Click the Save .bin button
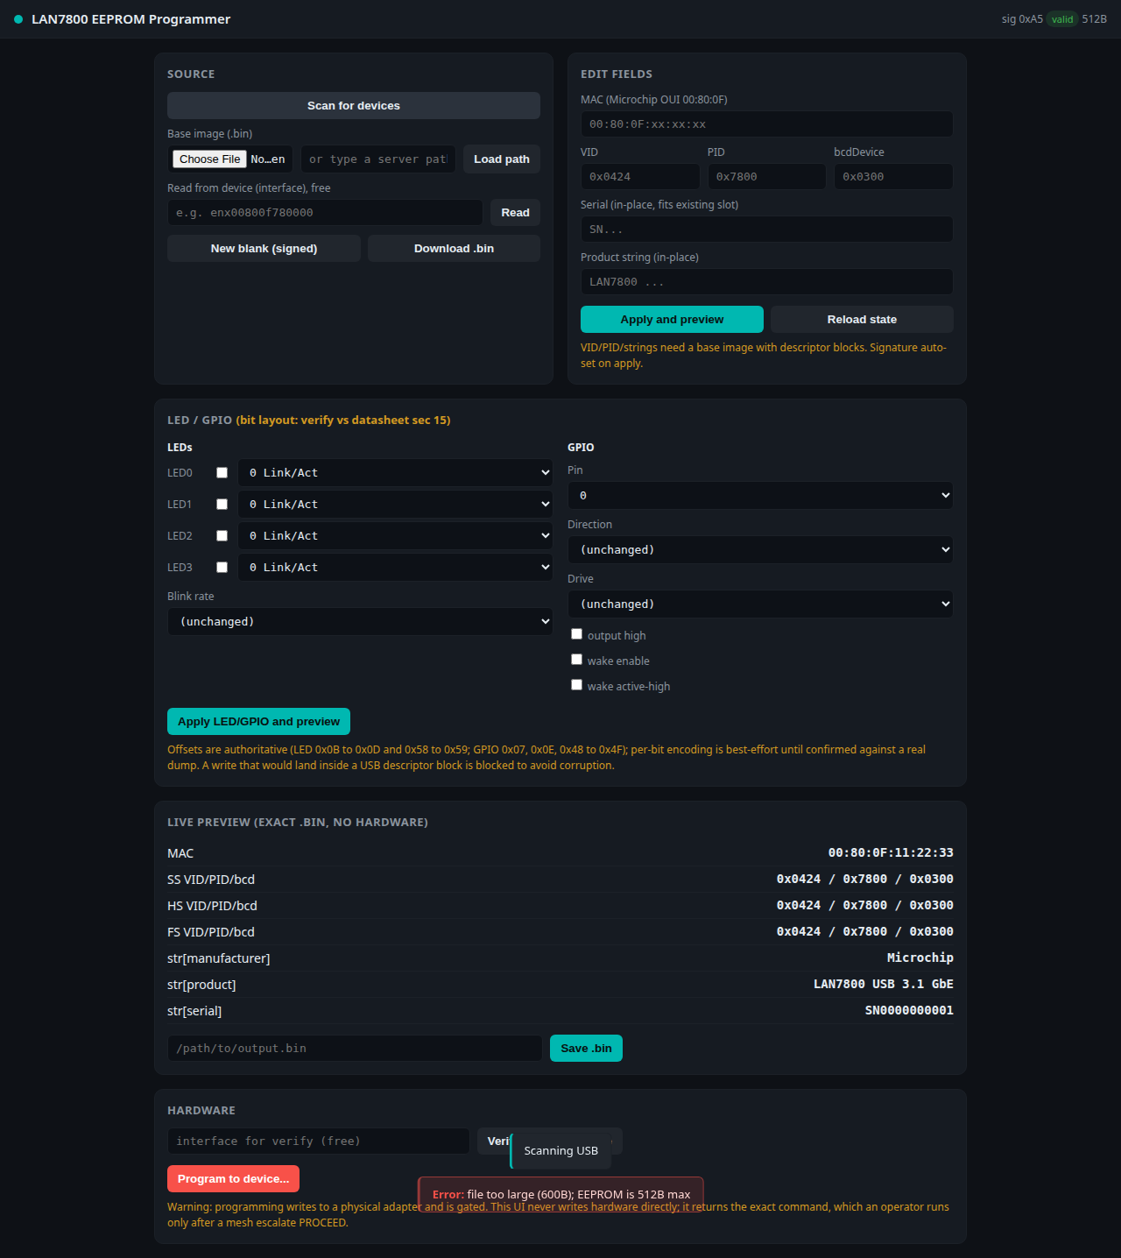Viewport: 1121px width, 1258px height. [586, 1049]
